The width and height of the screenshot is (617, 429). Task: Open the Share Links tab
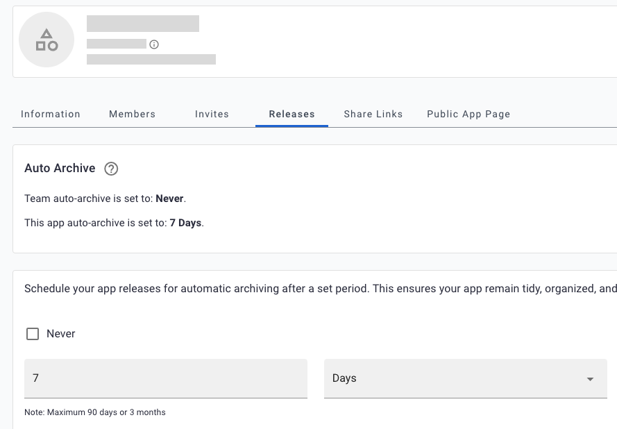click(373, 114)
